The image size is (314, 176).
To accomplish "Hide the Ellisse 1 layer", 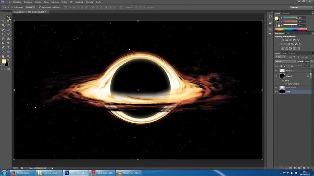I will 276,76.
